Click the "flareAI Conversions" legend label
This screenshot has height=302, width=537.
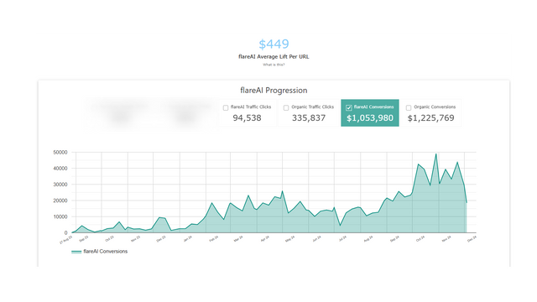106,252
